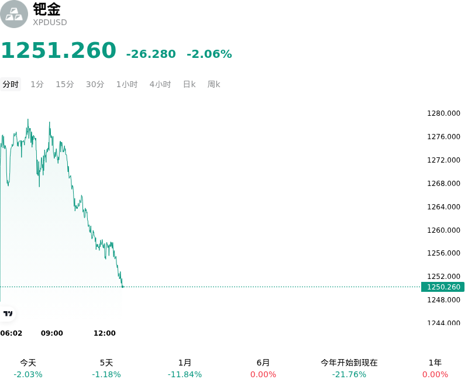Show the 周k weekly candlestick chart

click(x=214, y=84)
